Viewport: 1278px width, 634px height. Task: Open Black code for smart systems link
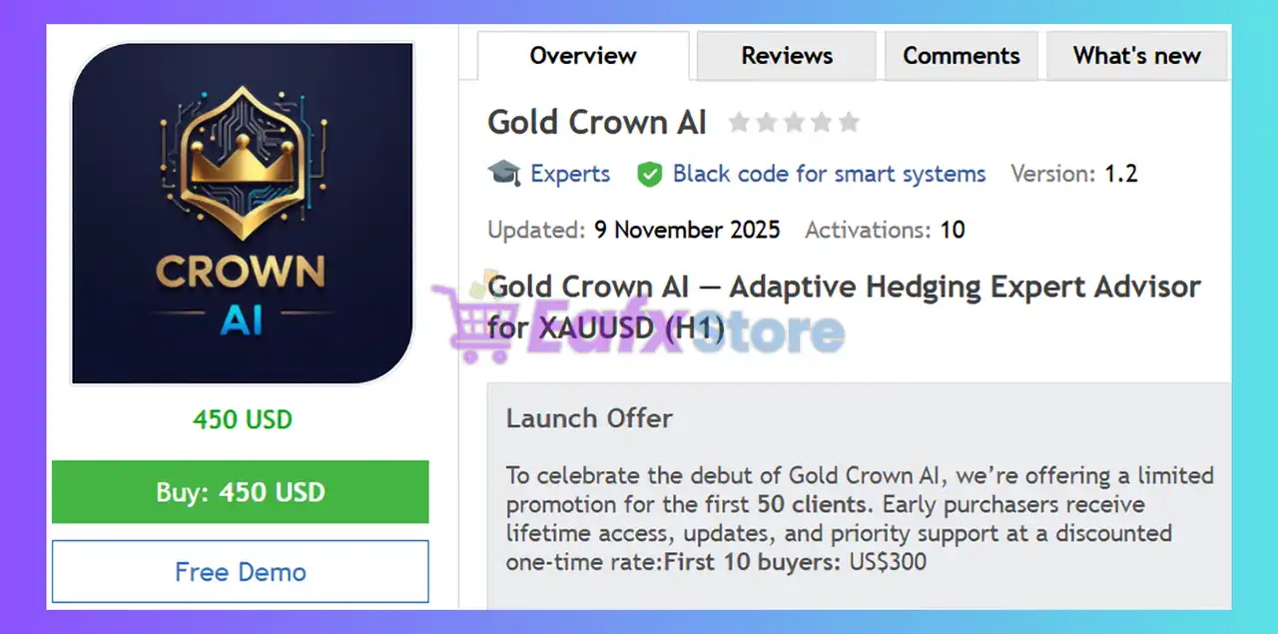click(829, 174)
